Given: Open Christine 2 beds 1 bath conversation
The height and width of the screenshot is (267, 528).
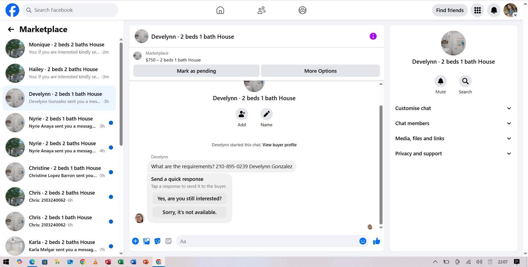Looking at the screenshot, I should tap(59, 172).
